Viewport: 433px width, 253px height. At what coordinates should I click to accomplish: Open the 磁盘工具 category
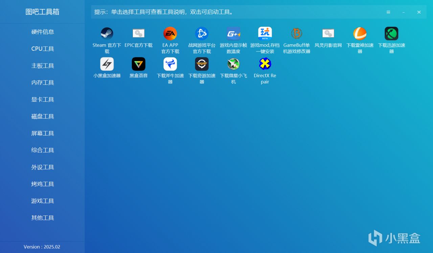(43, 116)
